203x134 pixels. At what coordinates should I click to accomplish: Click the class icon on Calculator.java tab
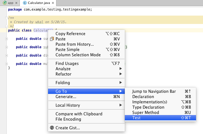(x=25, y=3)
